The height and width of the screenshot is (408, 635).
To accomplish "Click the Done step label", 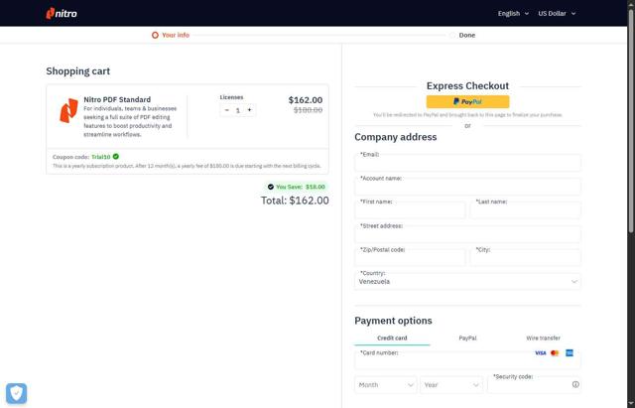I will (x=467, y=36).
